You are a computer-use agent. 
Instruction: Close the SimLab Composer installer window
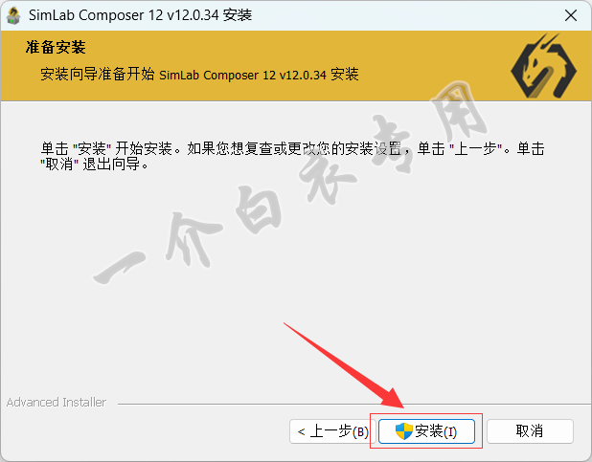click(571, 16)
